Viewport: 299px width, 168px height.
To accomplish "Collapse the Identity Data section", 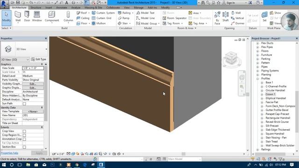I will 42,108.
